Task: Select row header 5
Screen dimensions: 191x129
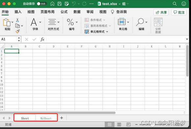Action: click(x=2, y=66)
